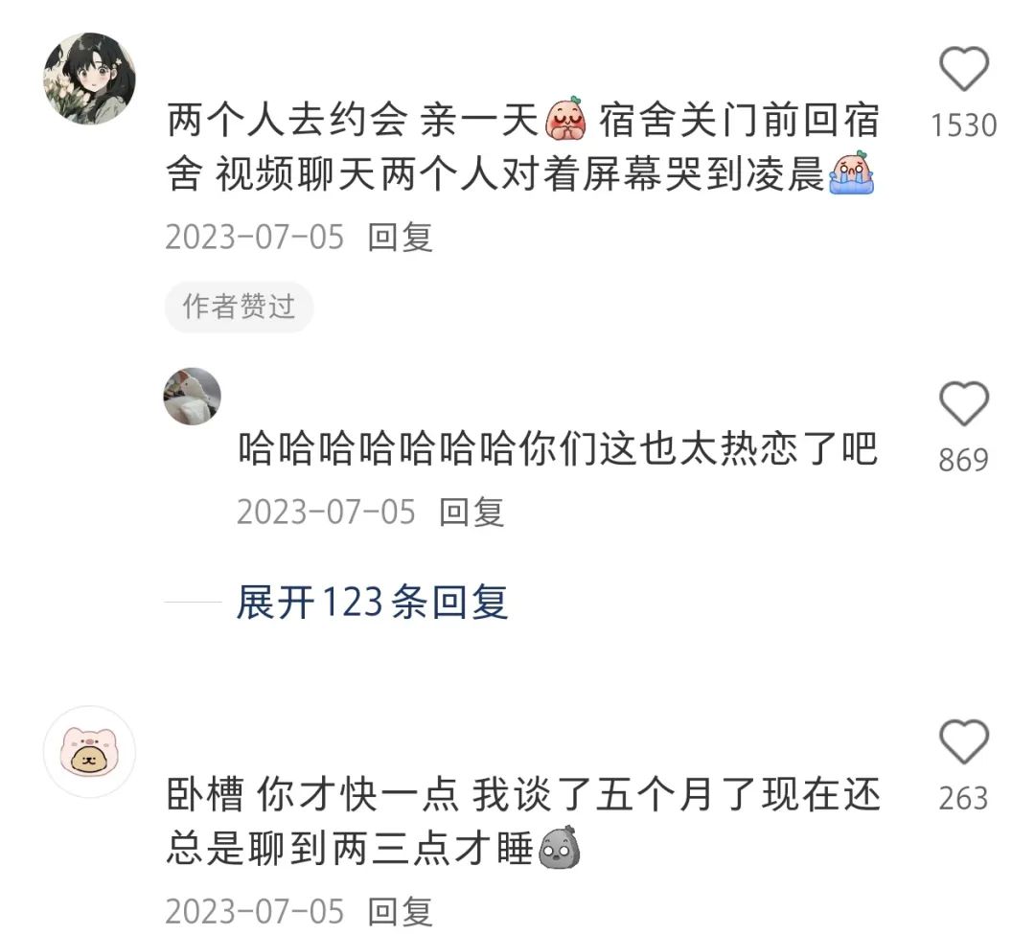The image size is (1035, 934).
Task: Open the pink pig avatar profile
Action: point(90,751)
